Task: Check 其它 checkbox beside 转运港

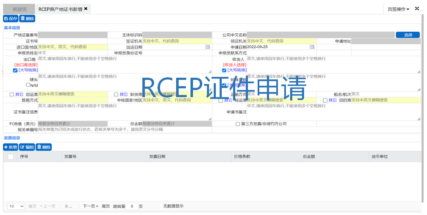Action: 220,100
